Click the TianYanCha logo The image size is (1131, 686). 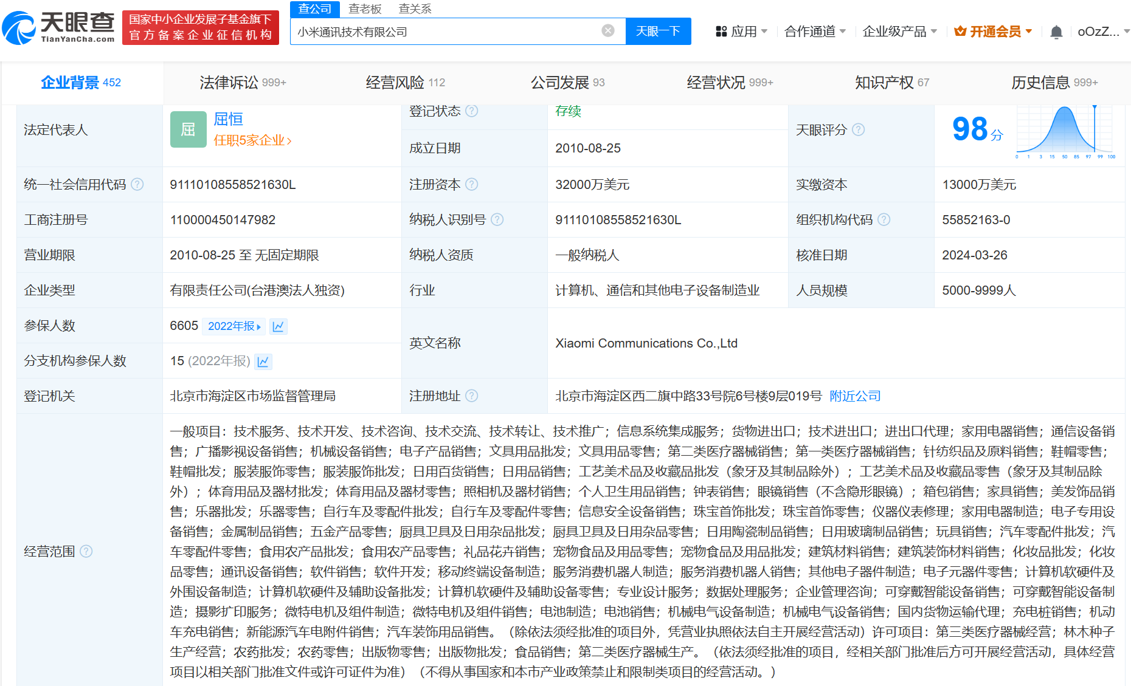coord(59,28)
